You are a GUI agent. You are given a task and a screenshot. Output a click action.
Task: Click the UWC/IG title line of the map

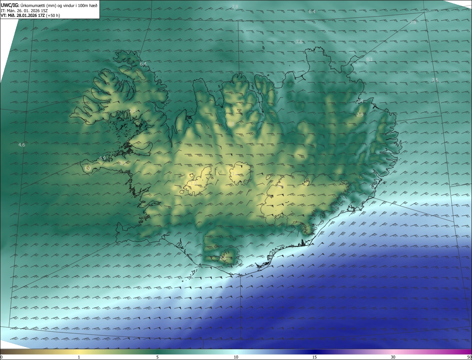[49, 6]
